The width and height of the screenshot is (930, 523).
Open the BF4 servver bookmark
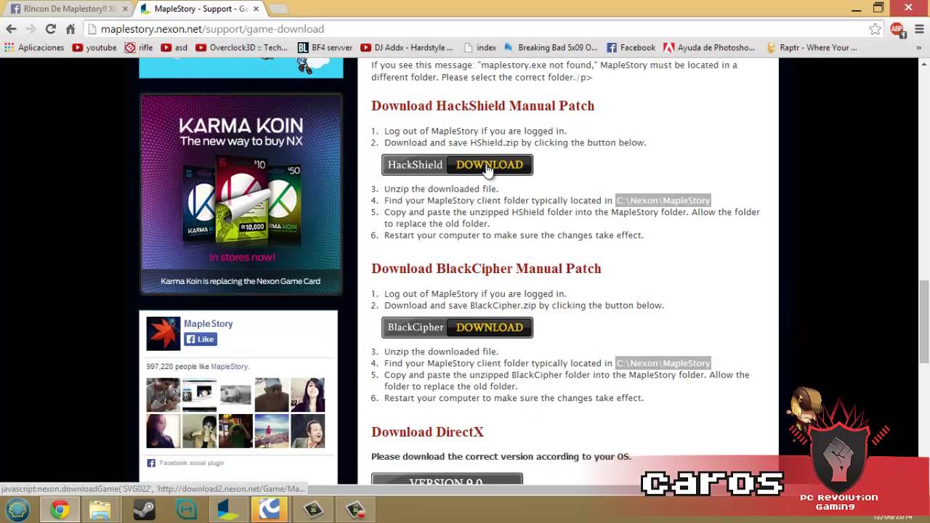325,47
